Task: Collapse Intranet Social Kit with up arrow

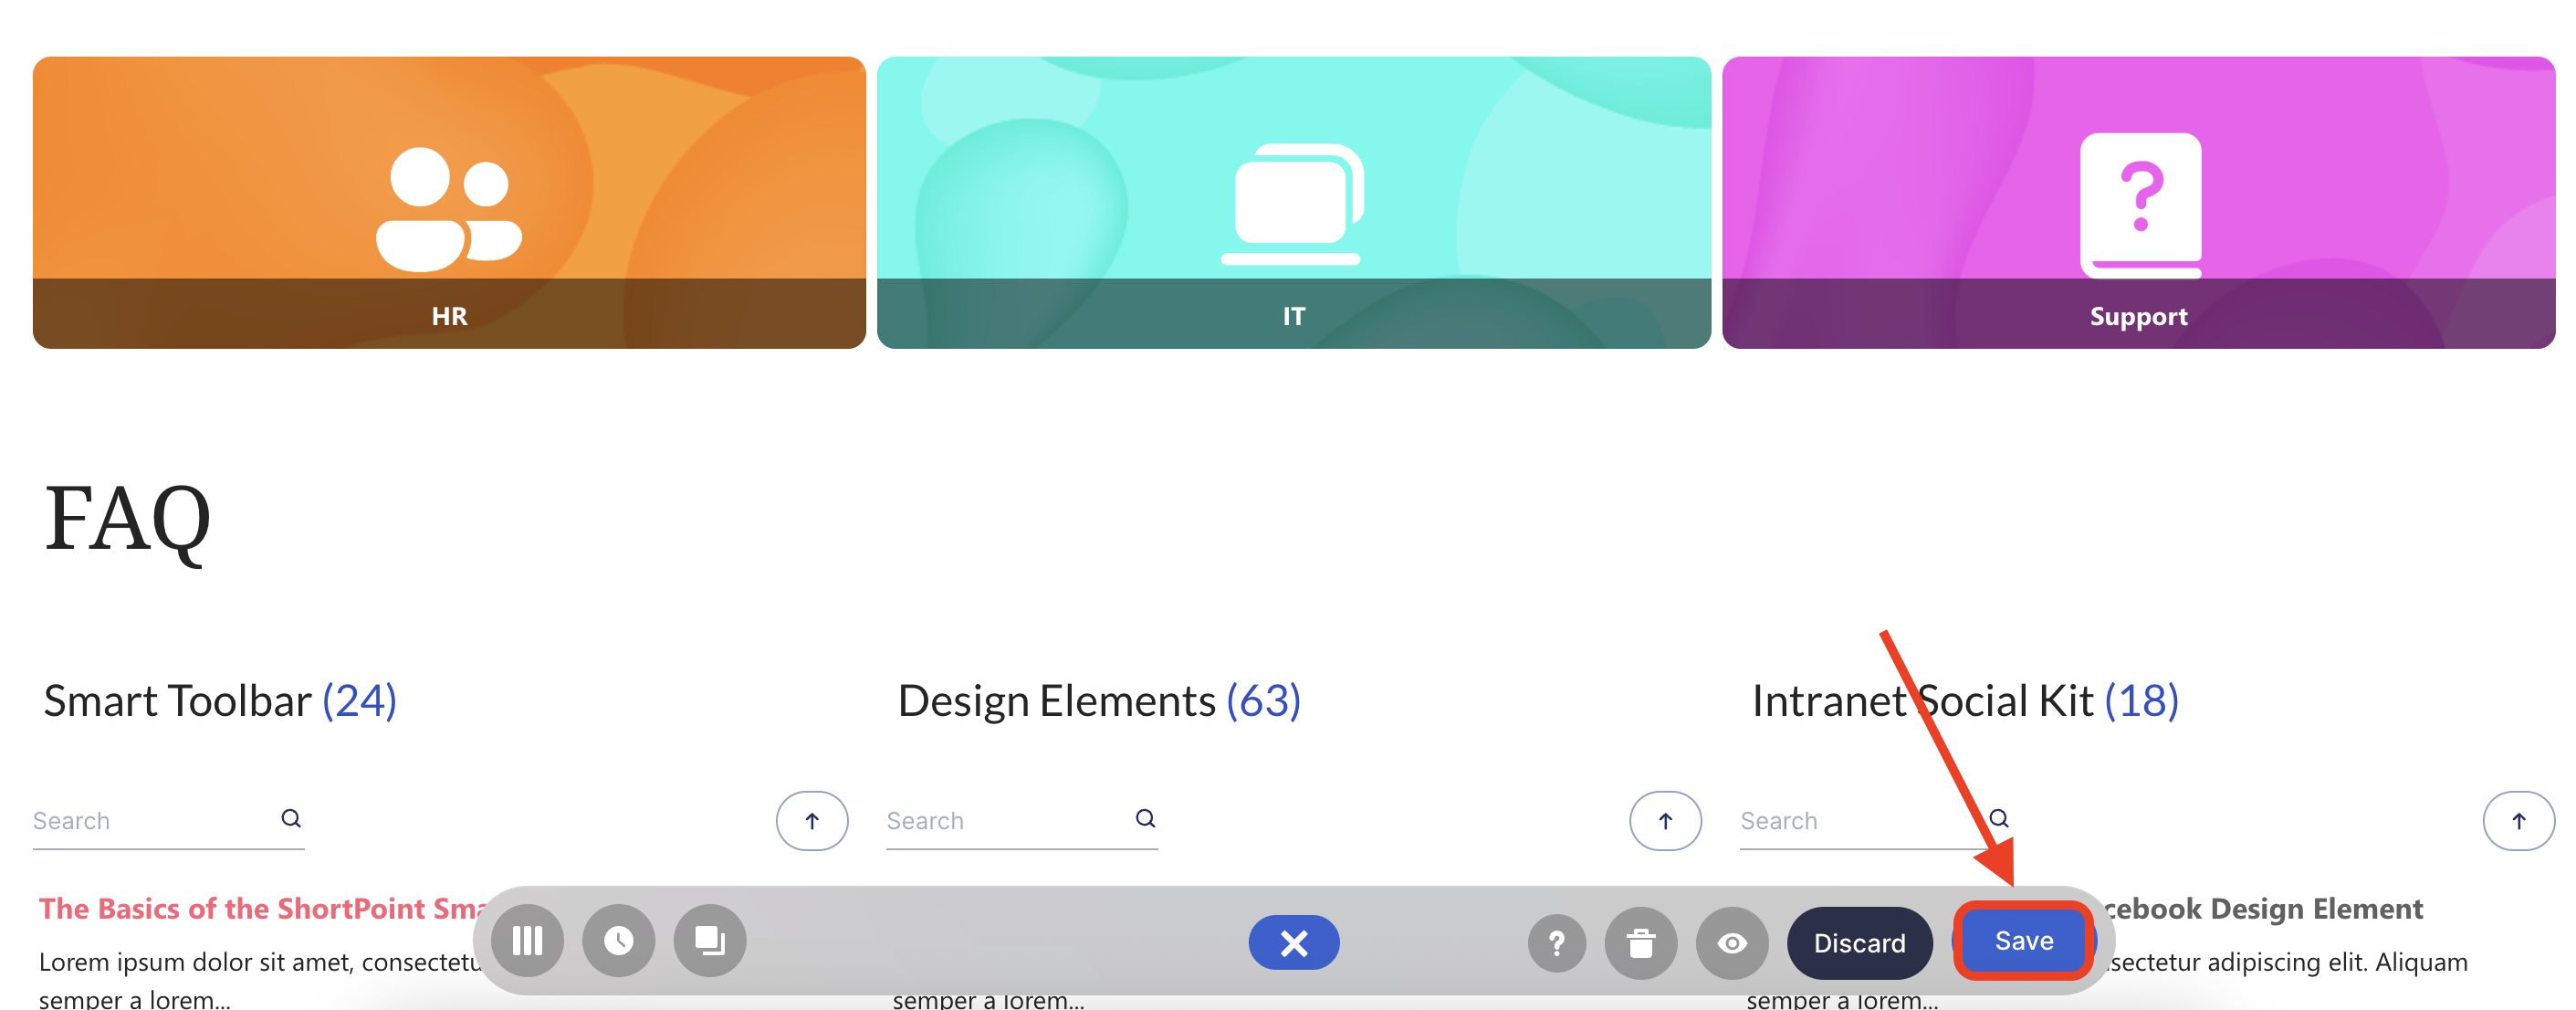Action: click(2518, 821)
